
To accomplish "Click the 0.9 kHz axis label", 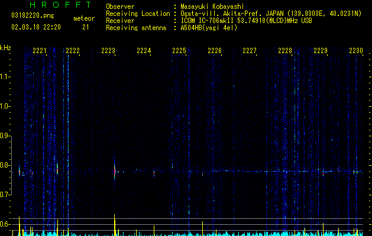I will (x=4, y=136).
